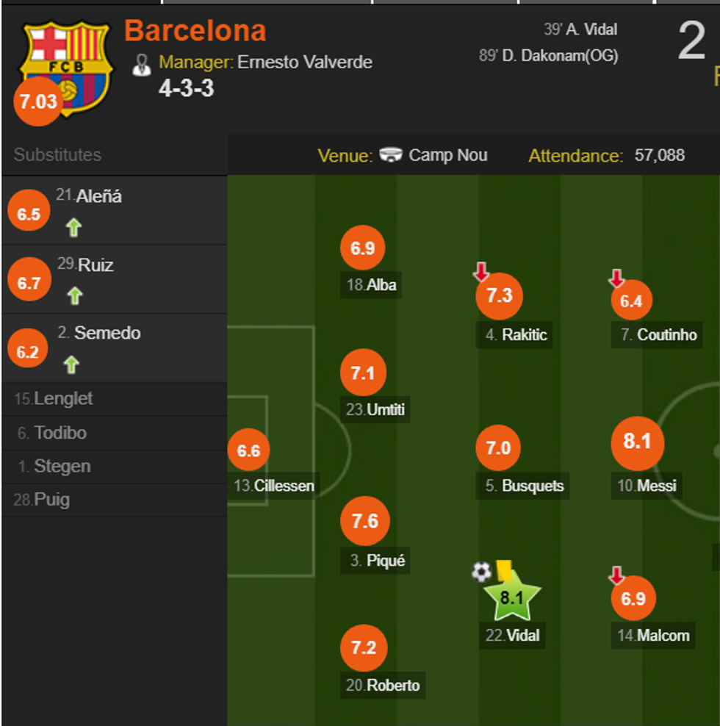Open the Barcelona team name link

(195, 31)
